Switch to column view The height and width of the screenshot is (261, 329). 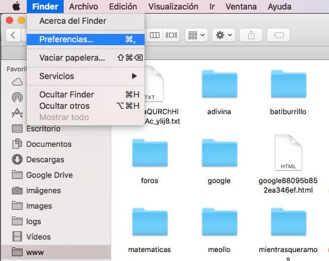point(155,35)
